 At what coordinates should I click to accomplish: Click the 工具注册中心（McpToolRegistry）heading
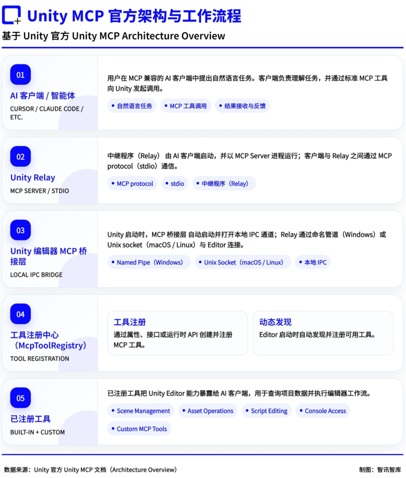tap(48, 340)
